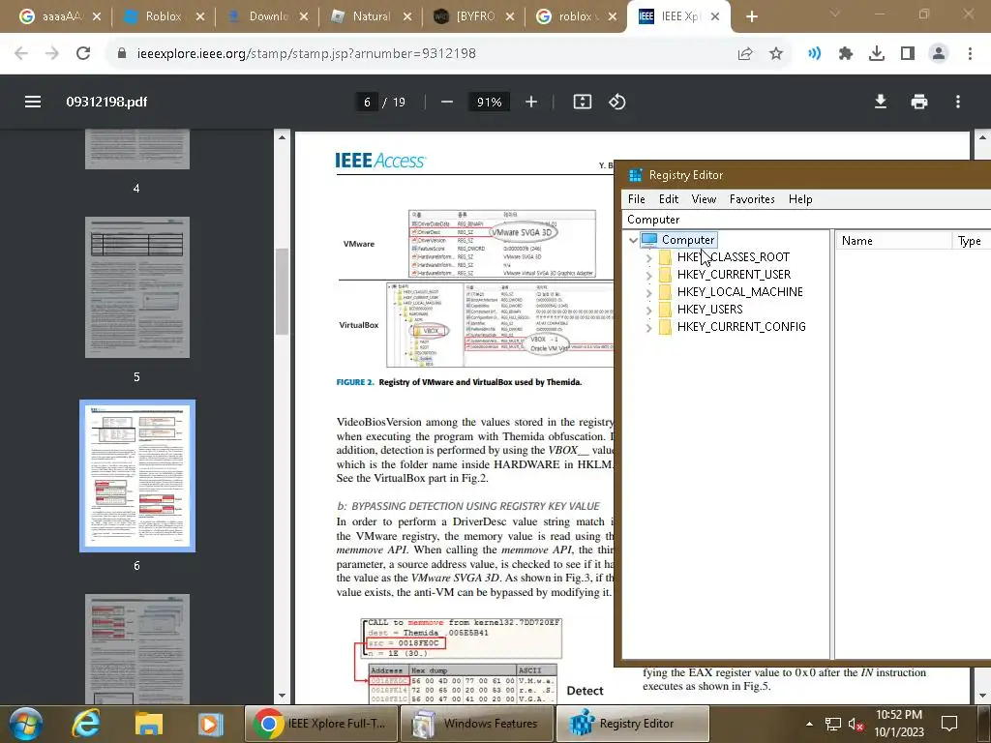Open the Registry Editor View menu
Screen dimensions: 991x743
pos(704,199)
